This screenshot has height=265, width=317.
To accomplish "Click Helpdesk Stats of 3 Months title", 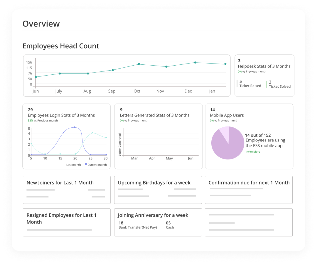I will click(264, 66).
